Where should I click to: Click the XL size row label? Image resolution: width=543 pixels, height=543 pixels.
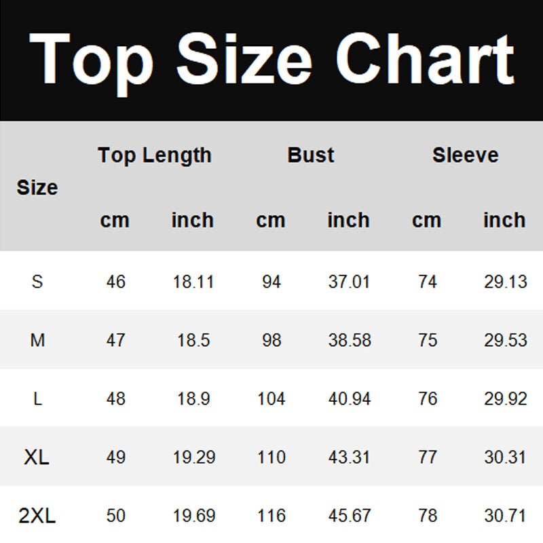click(x=37, y=458)
